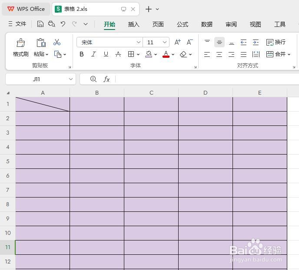Apply the Borders icon
Image resolution: width=299 pixels, height=270 pixels.
tap(131, 54)
